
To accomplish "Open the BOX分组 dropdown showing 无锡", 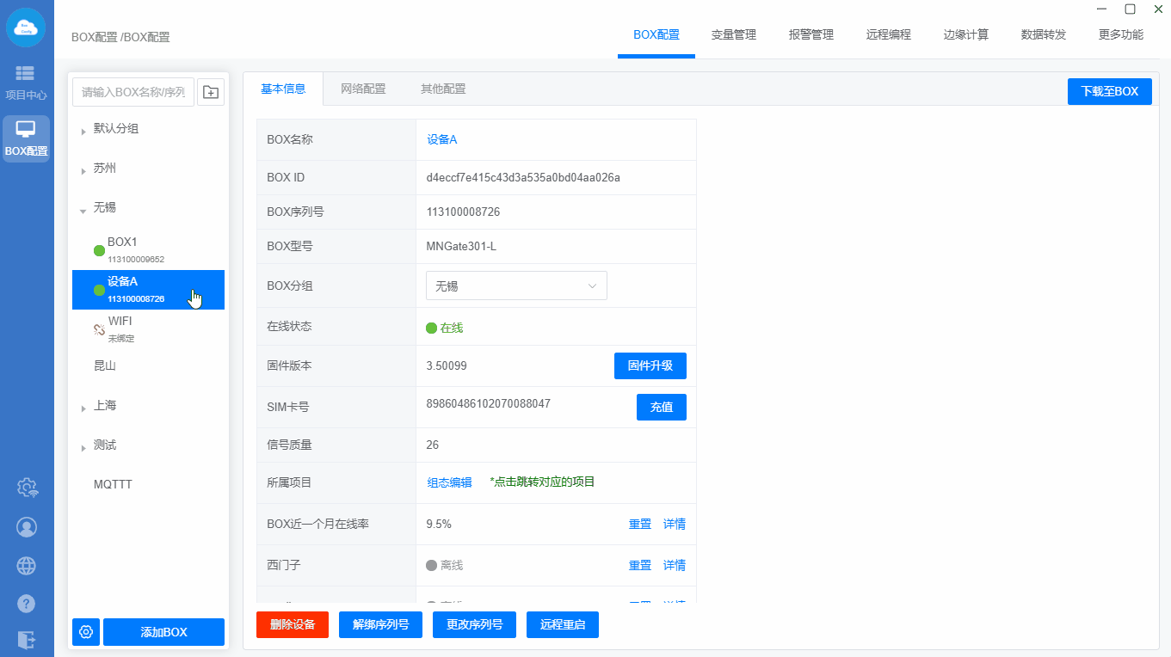I will (516, 286).
